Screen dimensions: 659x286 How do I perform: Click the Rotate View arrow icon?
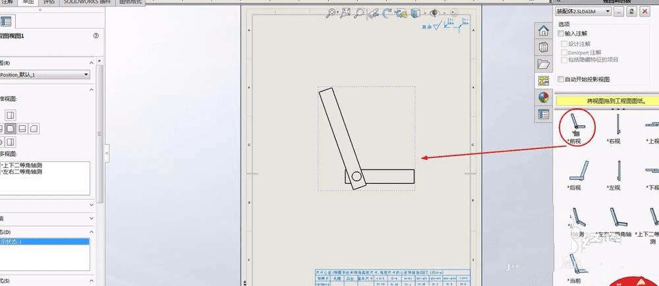[387, 13]
